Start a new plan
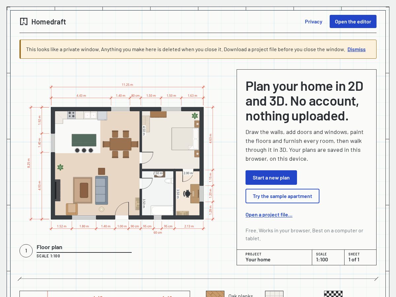This screenshot has width=396, height=297. click(x=271, y=178)
